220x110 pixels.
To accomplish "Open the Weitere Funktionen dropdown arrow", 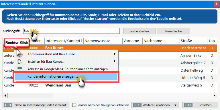I will (x=175, y=105).
